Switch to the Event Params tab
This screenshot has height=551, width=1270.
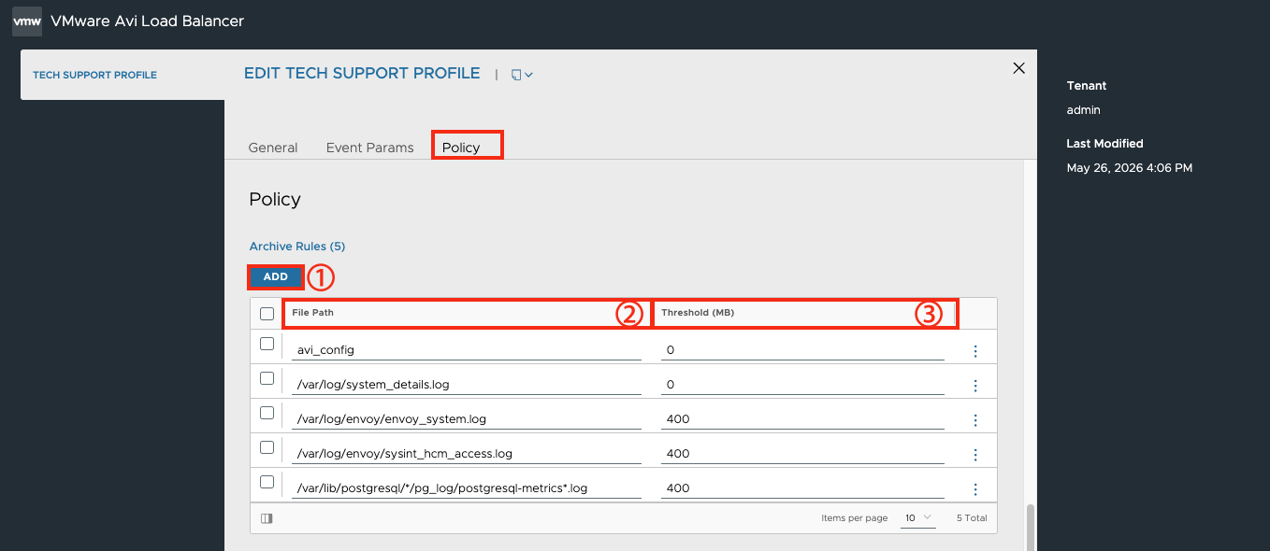pos(370,148)
